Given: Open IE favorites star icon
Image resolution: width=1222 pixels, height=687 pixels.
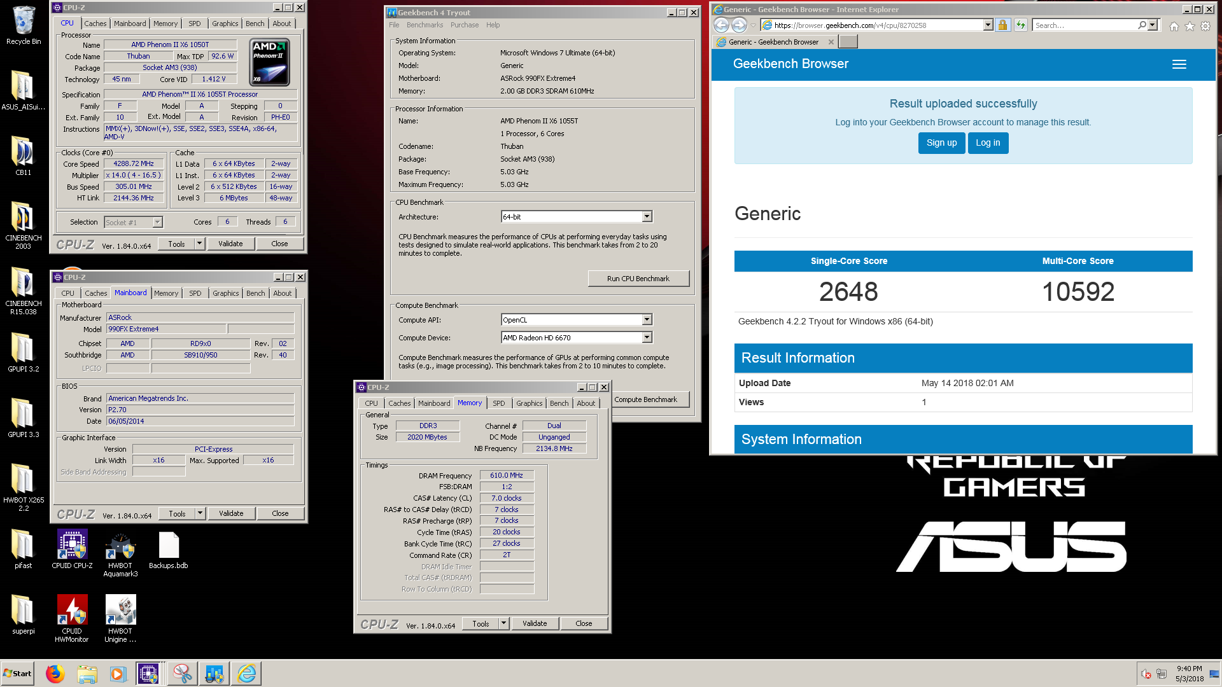Looking at the screenshot, I should [1190, 25].
